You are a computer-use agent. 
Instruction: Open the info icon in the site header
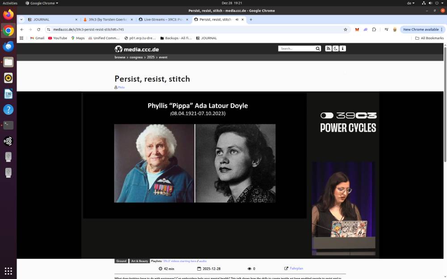point(342,49)
